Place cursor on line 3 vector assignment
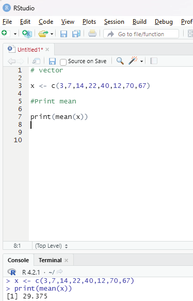The image size is (193, 301). pos(90,86)
